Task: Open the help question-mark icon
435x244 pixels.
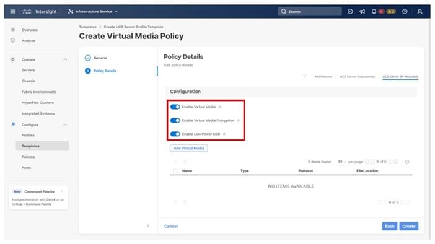Action: point(405,11)
